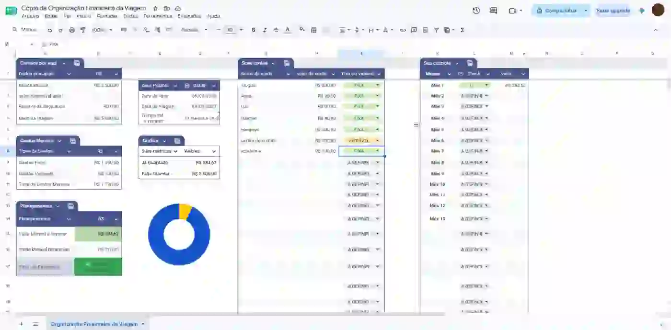Click the font size input field
Image resolution: width=671 pixels, height=330 pixels.
(x=230, y=30)
